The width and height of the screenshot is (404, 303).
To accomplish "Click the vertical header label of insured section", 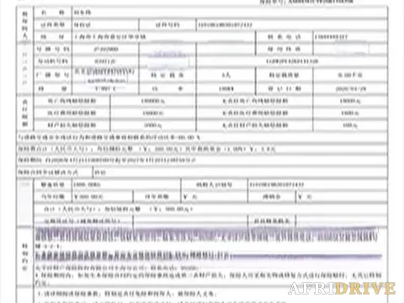I will [x=25, y=26].
